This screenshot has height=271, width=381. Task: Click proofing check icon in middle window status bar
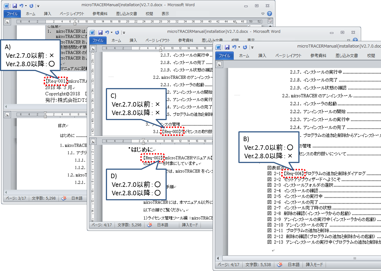click(x=150, y=225)
